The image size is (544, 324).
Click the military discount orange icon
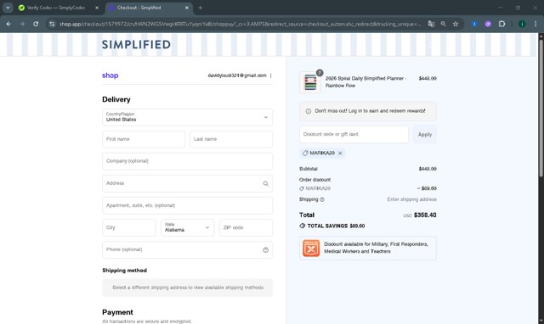[x=311, y=249]
